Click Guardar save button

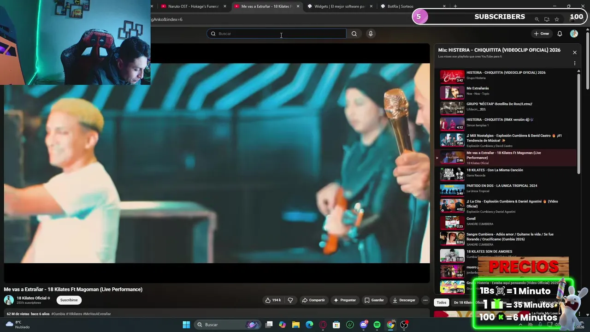click(x=374, y=300)
